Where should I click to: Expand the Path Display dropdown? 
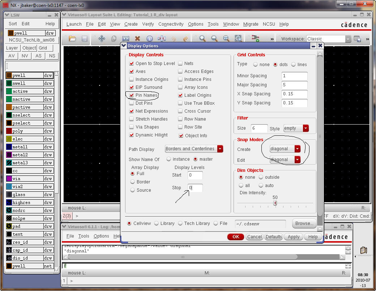point(220,149)
